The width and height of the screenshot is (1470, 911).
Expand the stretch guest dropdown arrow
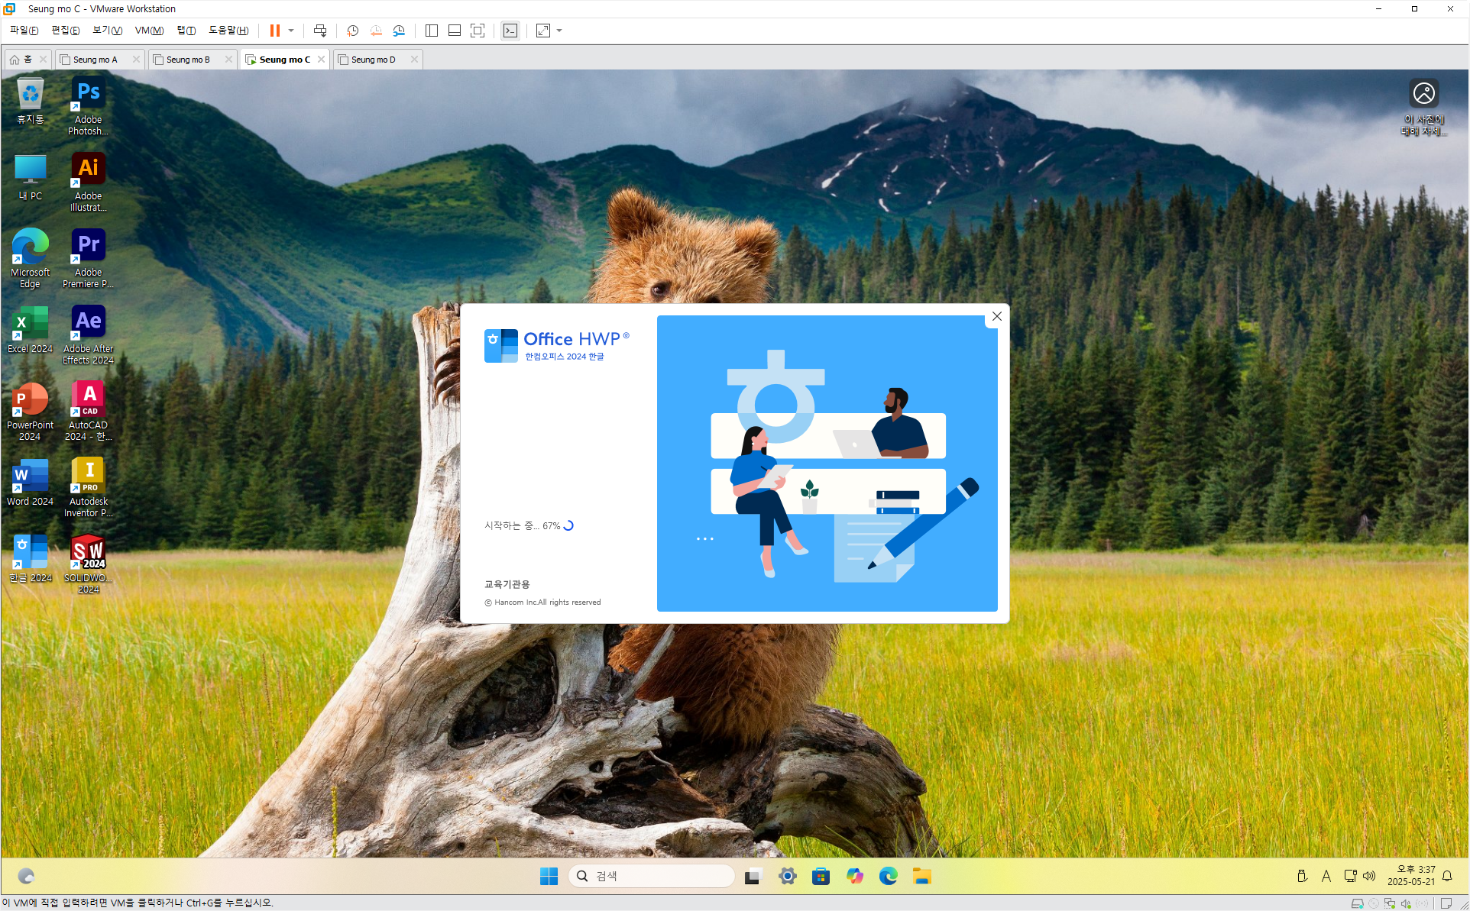pyautogui.click(x=559, y=31)
